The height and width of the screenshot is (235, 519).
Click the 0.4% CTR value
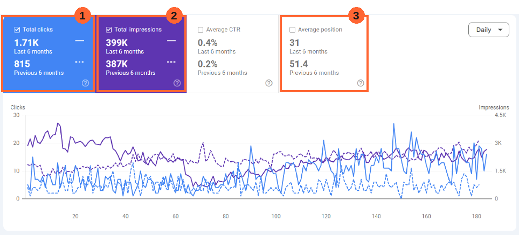click(207, 43)
